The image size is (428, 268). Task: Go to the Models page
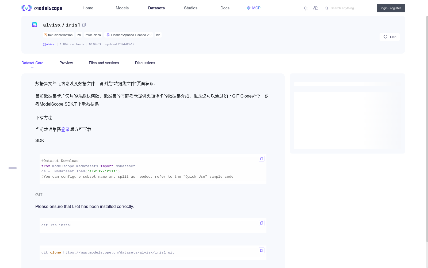coord(122,8)
